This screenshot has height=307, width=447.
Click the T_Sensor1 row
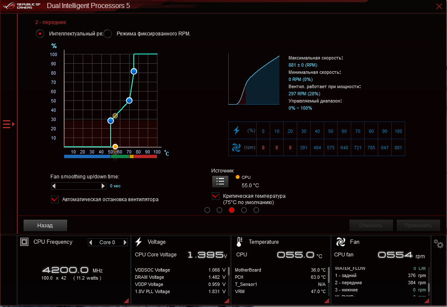pyautogui.click(x=280, y=284)
